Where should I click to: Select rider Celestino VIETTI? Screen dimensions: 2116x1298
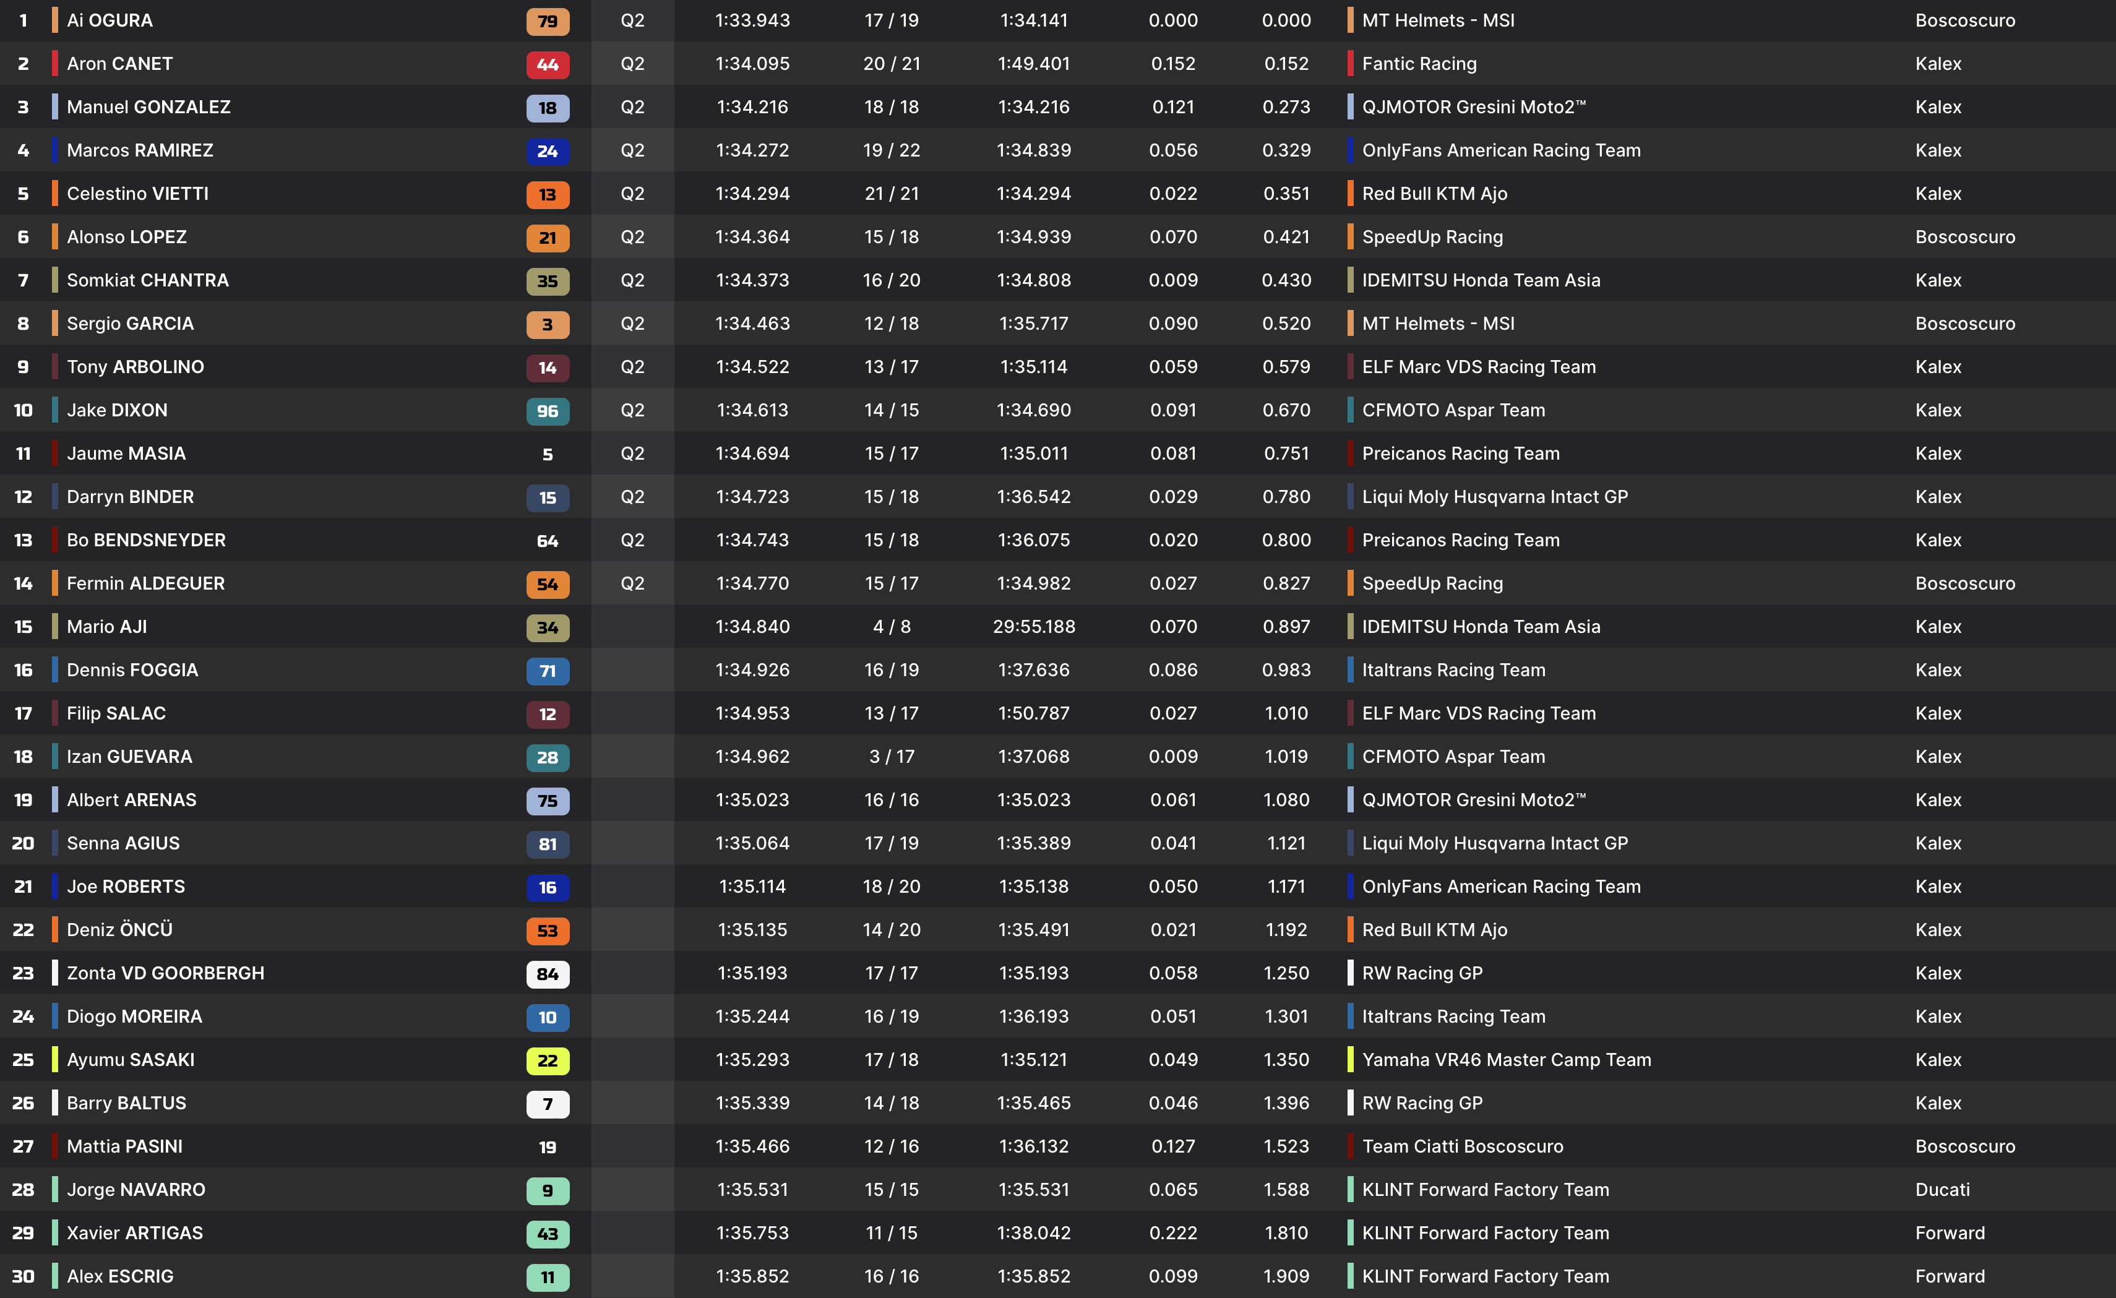point(137,194)
